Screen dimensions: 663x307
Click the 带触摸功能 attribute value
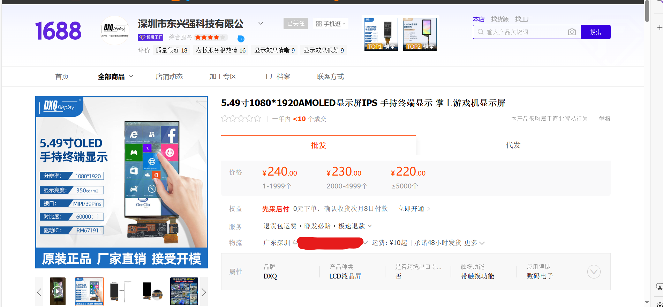(477, 276)
